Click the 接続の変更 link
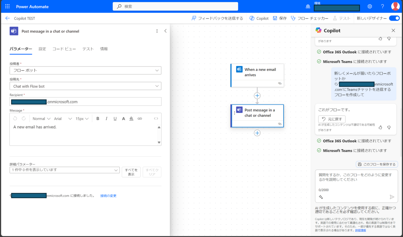 tap(108, 196)
